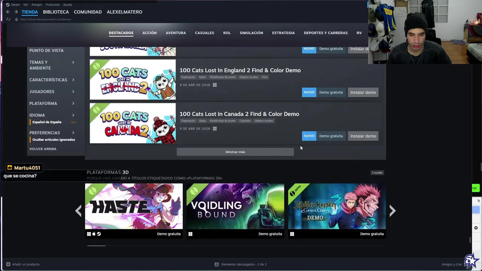The height and width of the screenshot is (271, 482).
Task: Click the downloads icon in the bottom bar
Action: point(217,264)
